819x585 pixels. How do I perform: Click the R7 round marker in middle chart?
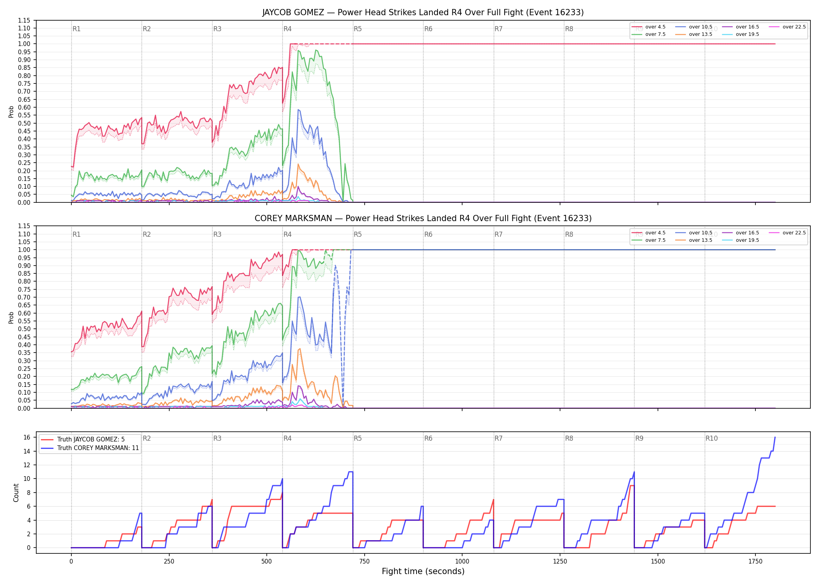point(498,234)
